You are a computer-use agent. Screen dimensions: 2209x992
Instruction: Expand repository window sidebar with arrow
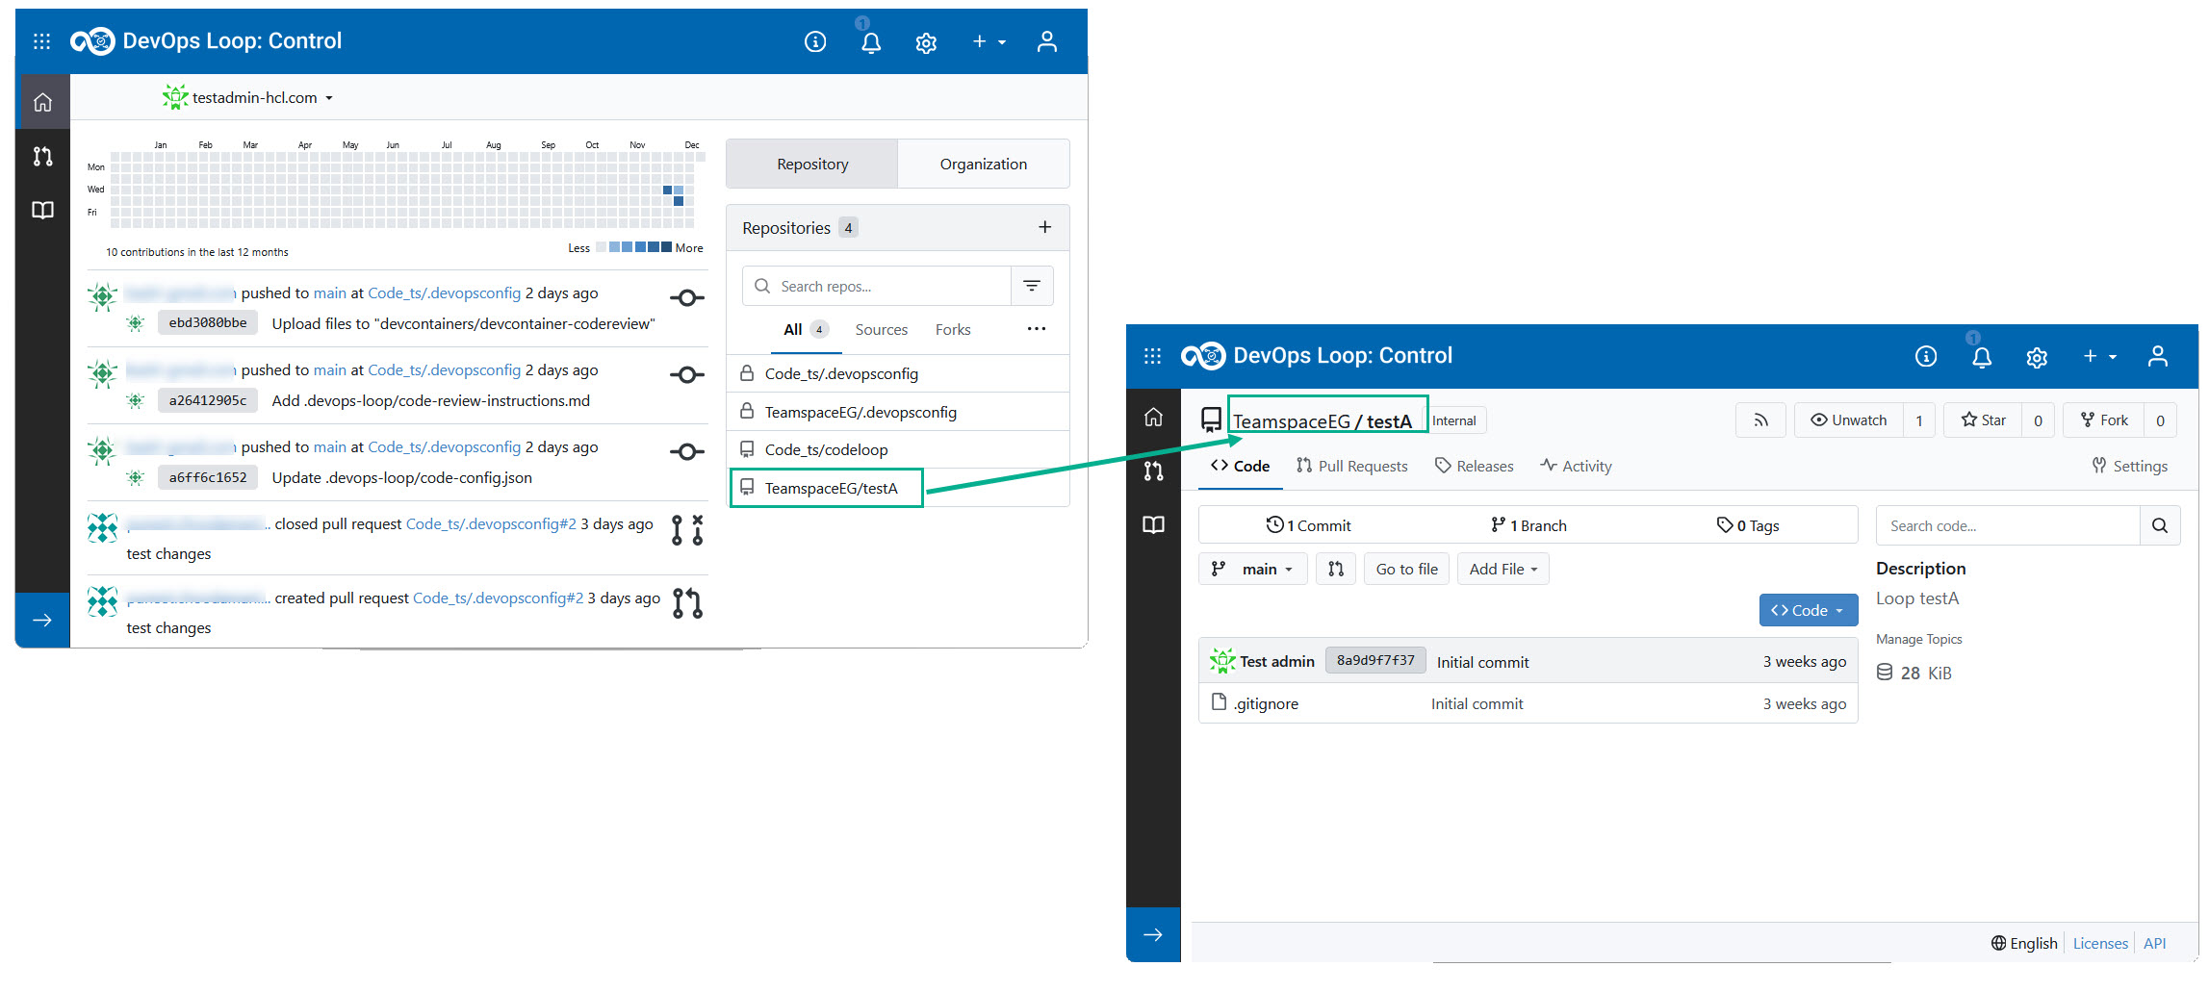[1153, 934]
